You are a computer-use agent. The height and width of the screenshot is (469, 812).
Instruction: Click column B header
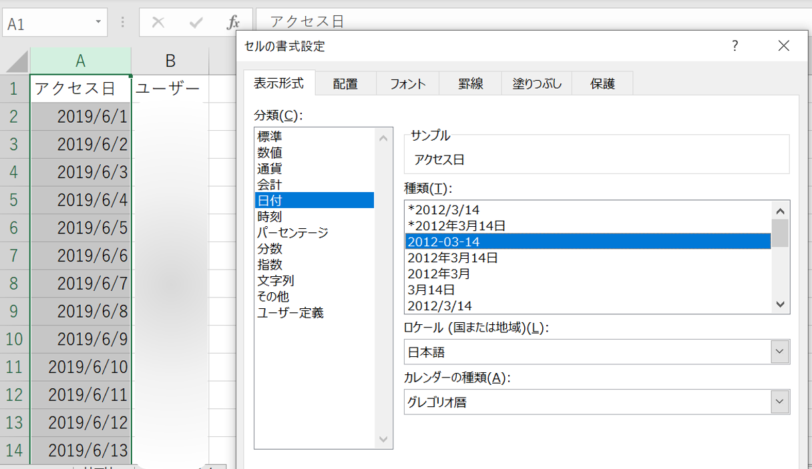[x=170, y=61]
